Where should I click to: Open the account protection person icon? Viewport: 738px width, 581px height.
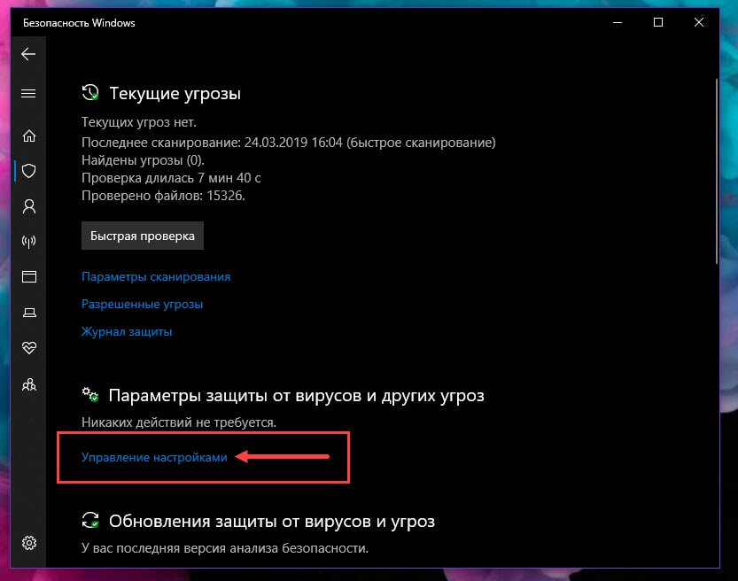(28, 206)
